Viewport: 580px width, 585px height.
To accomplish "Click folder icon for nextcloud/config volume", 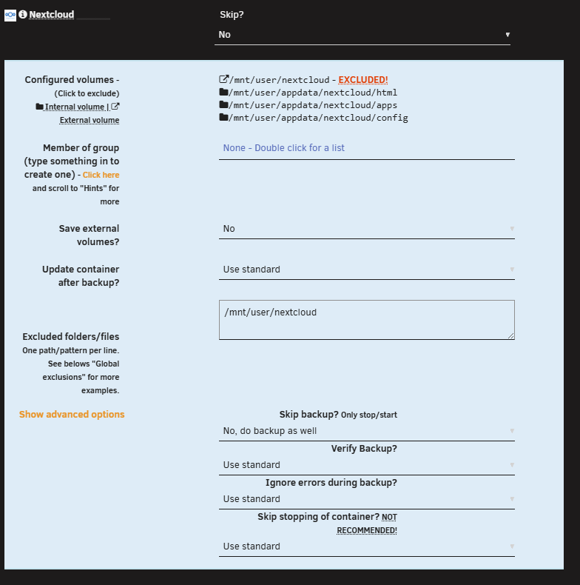I will [x=223, y=118].
